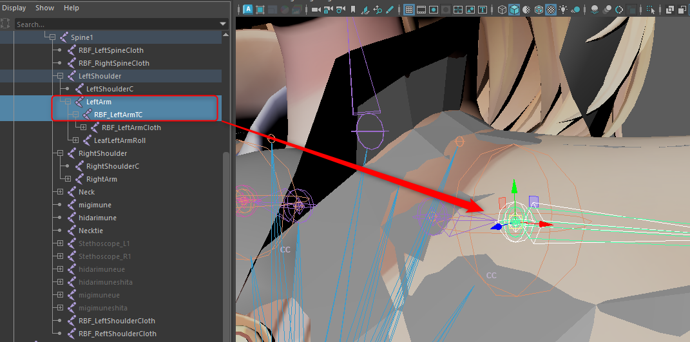Viewport: 690px width, 342px height.
Task: Click the red X-axis manipulator arrow
Action: click(545, 224)
